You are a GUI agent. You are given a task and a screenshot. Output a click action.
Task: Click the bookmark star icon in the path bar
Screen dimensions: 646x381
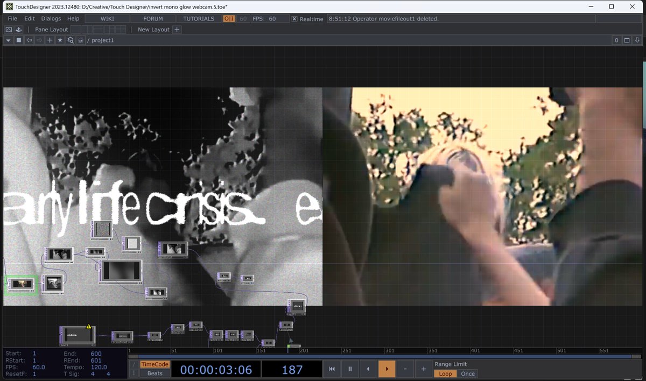coord(59,40)
